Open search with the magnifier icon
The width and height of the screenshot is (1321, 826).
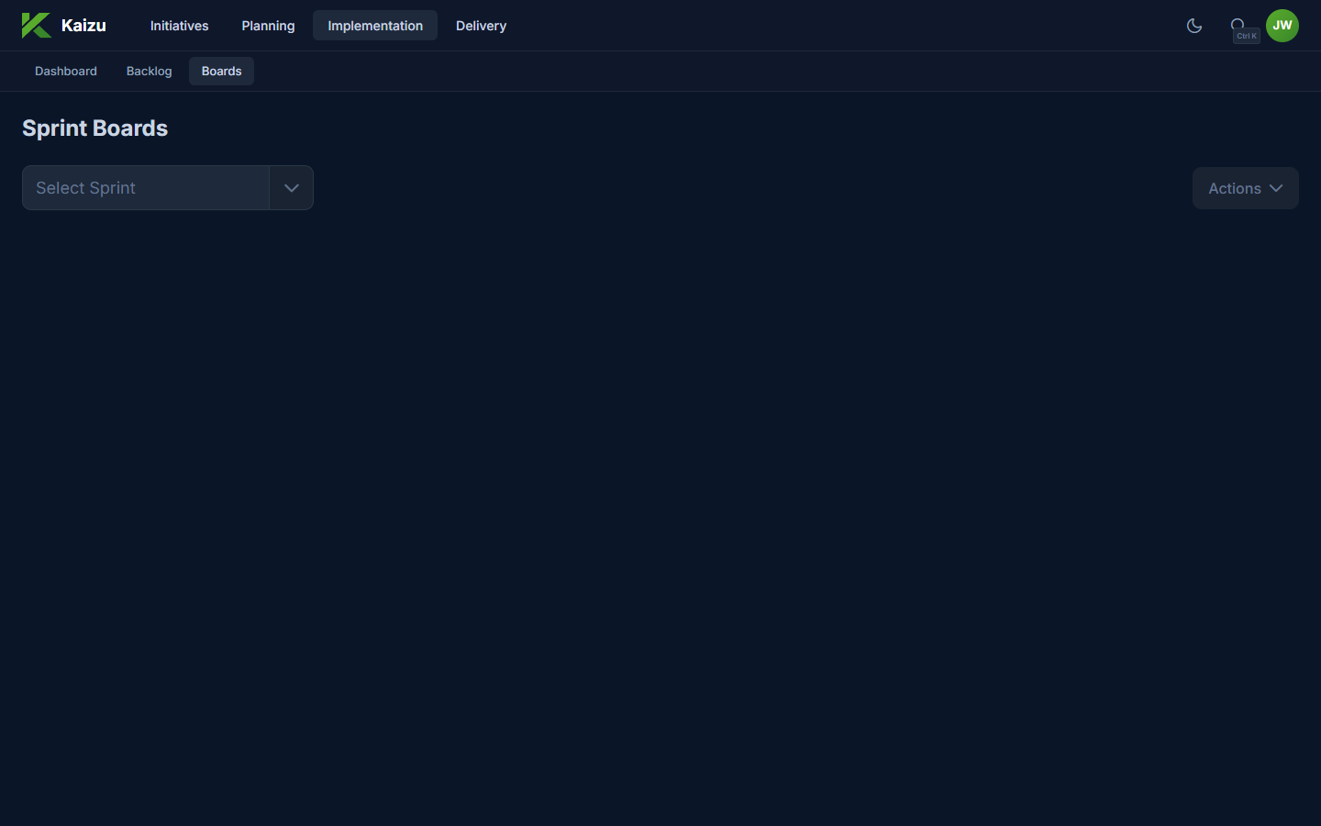click(x=1237, y=23)
